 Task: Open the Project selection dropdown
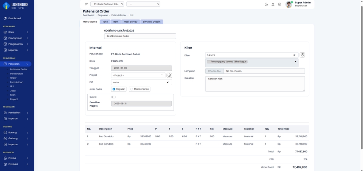[138, 75]
